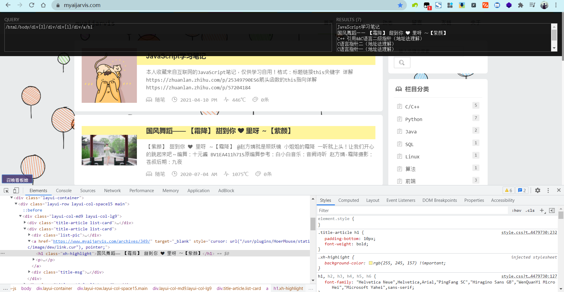564x292 pixels.
Task: Expand the div.title-msg element node
Action: [x=29, y=272]
